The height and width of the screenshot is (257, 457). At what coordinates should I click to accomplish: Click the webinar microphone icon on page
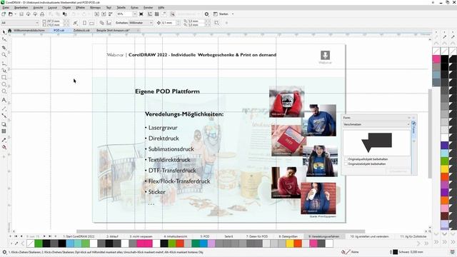(x=326, y=55)
